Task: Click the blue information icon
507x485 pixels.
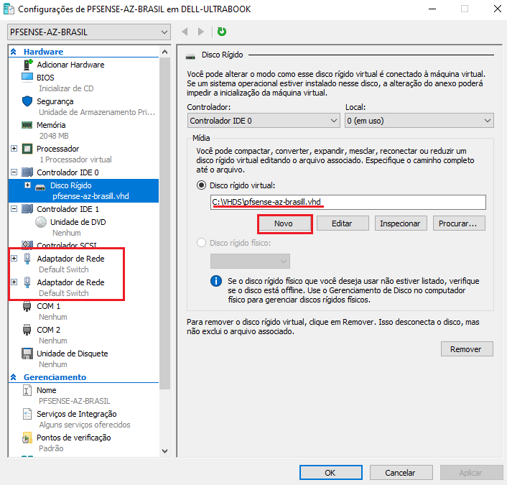Action: click(x=216, y=281)
